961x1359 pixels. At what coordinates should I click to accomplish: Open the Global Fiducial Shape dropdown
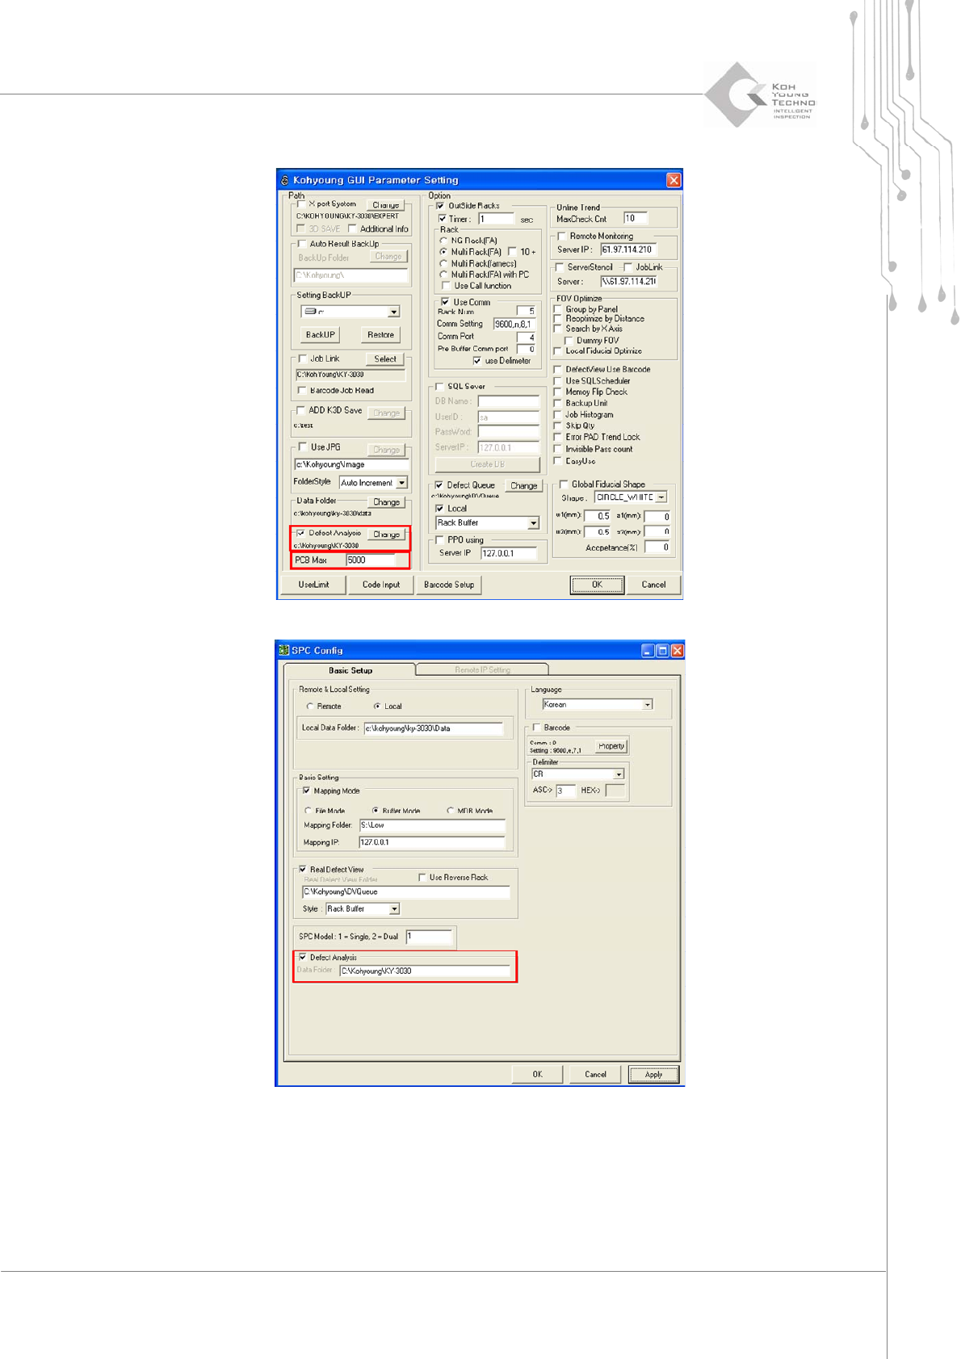pyautogui.click(x=661, y=497)
